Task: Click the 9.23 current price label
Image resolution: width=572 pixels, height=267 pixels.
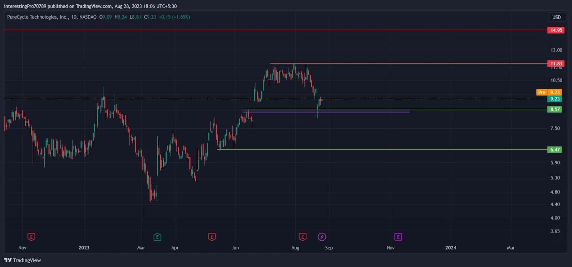Action: click(x=555, y=99)
